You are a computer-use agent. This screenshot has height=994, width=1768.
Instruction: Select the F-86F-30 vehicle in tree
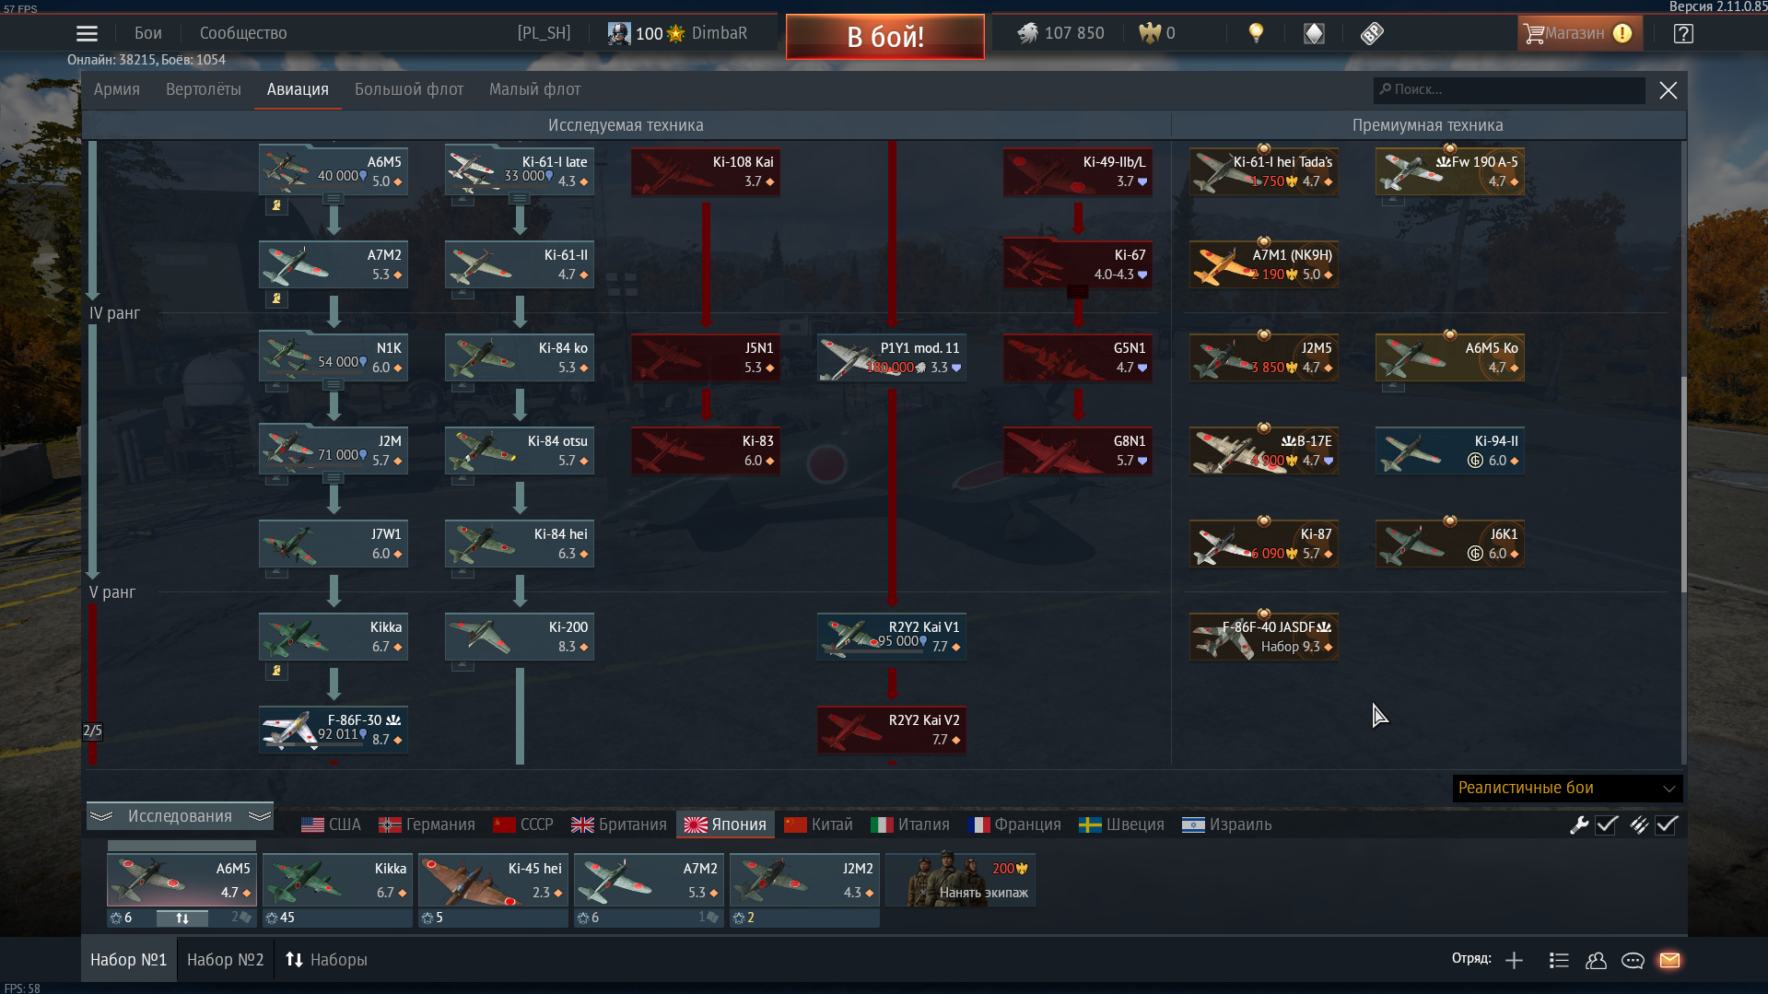334,730
